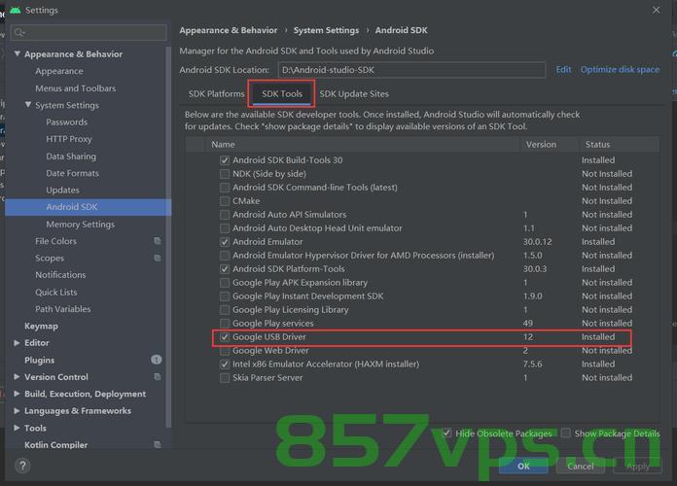This screenshot has width=677, height=486.
Task: Click the search magnifier icon in settings
Action: pyautogui.click(x=19, y=33)
